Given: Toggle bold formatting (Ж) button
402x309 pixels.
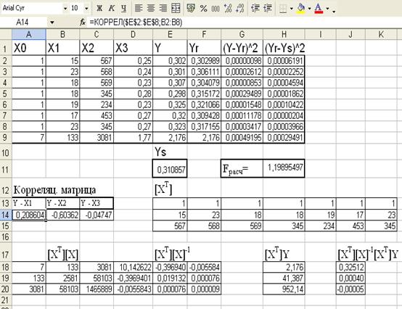Looking at the screenshot, I should (99, 8).
